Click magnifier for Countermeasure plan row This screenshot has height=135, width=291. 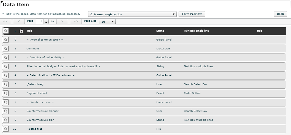[x=6, y=120]
